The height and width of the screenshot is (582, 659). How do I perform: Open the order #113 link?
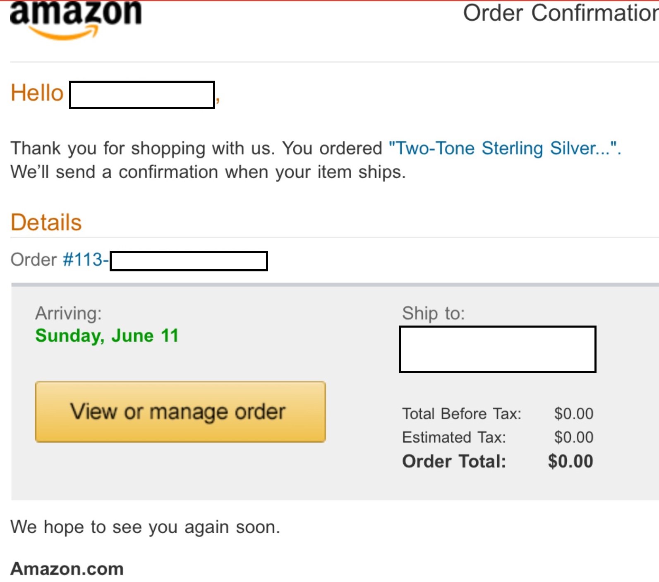click(85, 260)
